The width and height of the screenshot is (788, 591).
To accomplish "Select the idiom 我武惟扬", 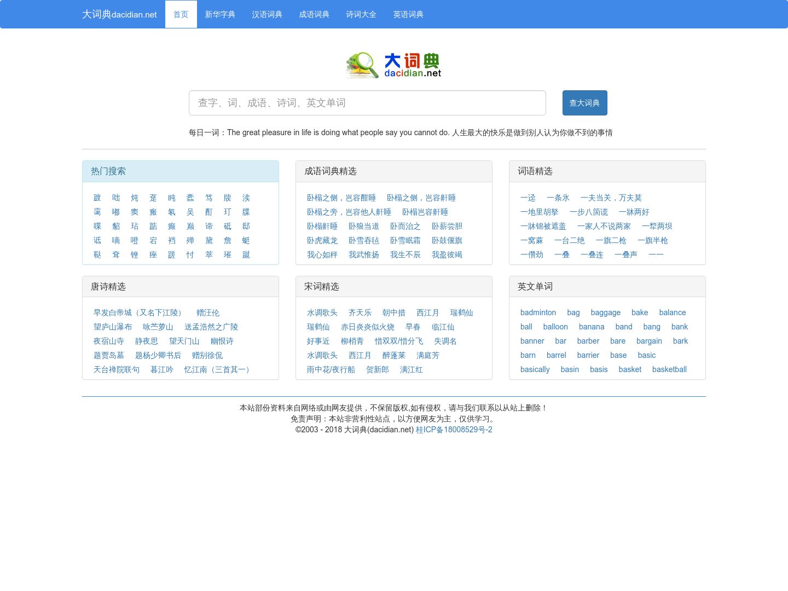I will [364, 254].
